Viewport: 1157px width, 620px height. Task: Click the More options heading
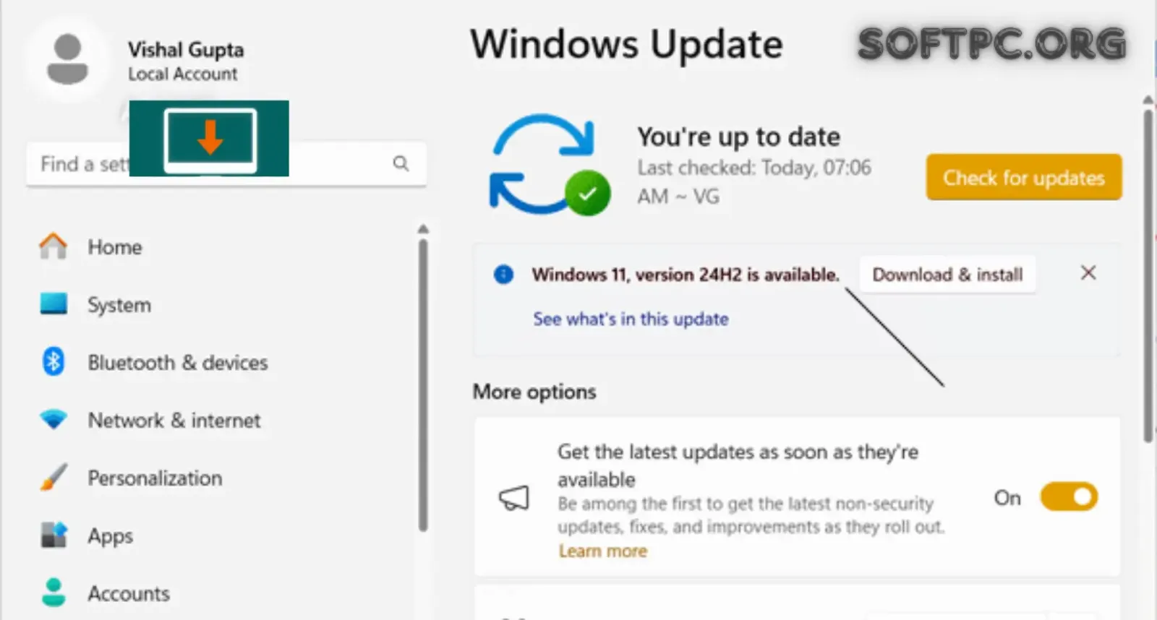coord(534,392)
